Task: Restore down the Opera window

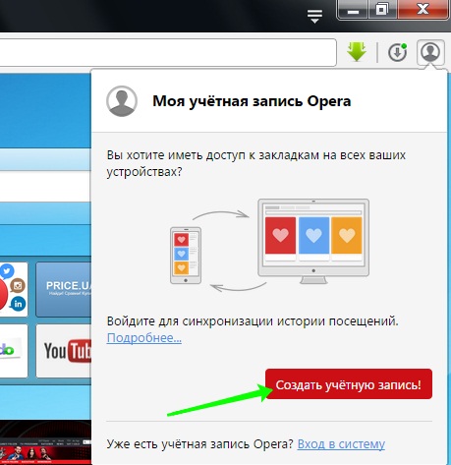Action: coord(382,10)
